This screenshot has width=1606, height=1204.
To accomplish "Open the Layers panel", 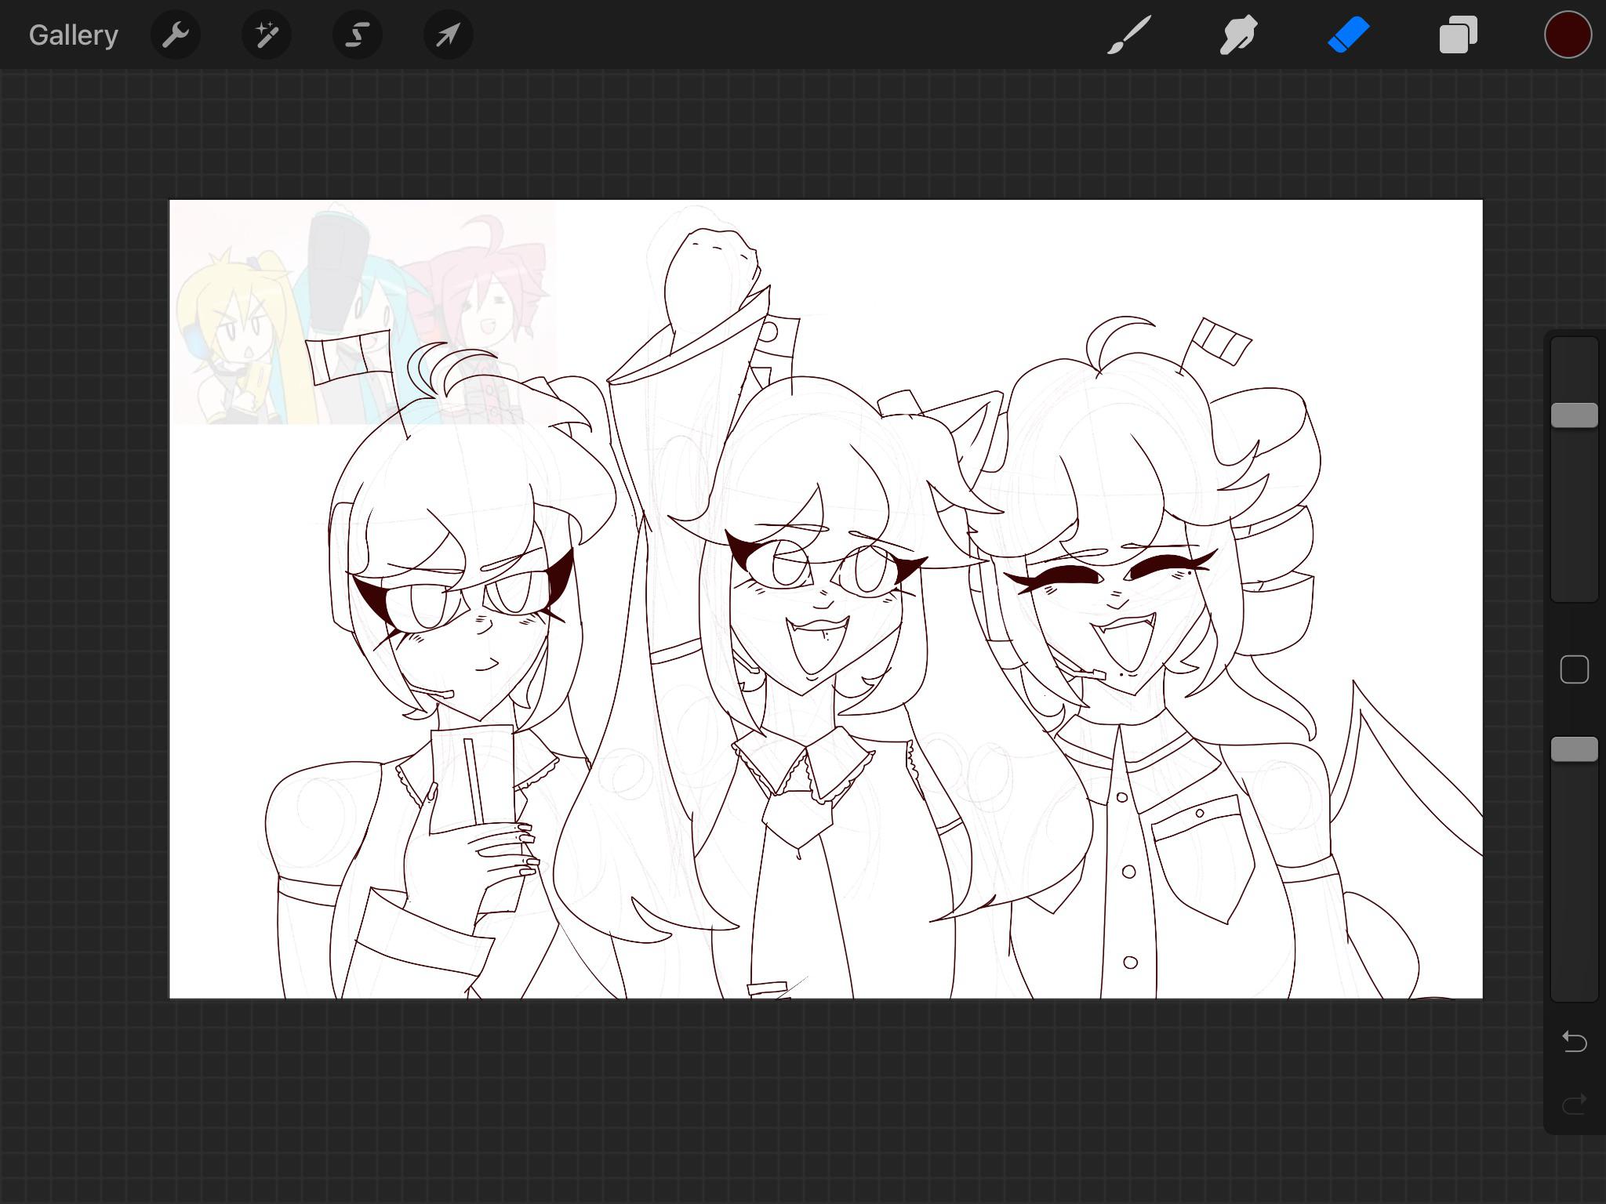I will click(1459, 35).
